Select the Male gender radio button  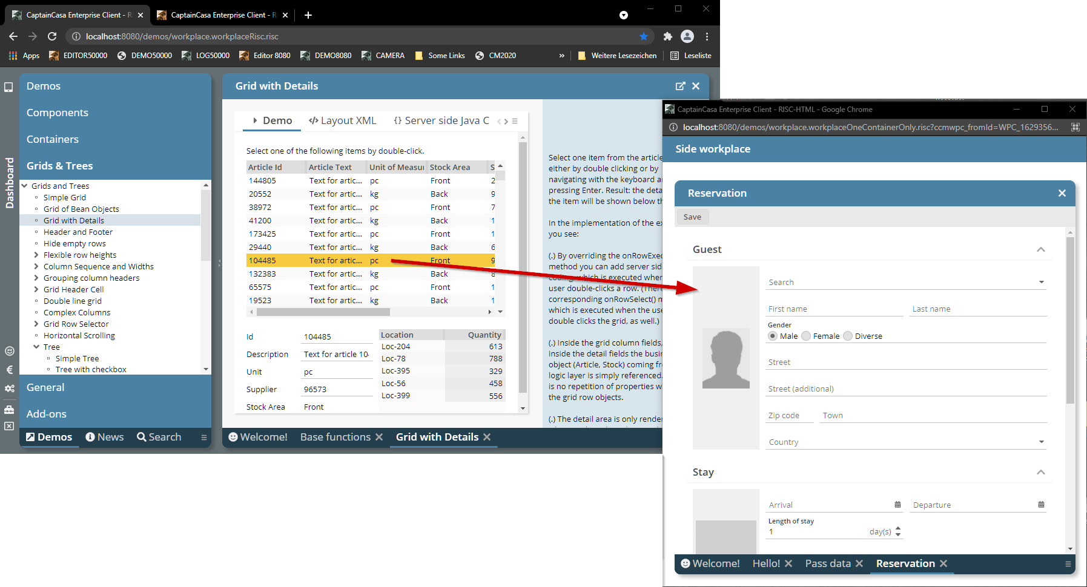pyautogui.click(x=773, y=336)
